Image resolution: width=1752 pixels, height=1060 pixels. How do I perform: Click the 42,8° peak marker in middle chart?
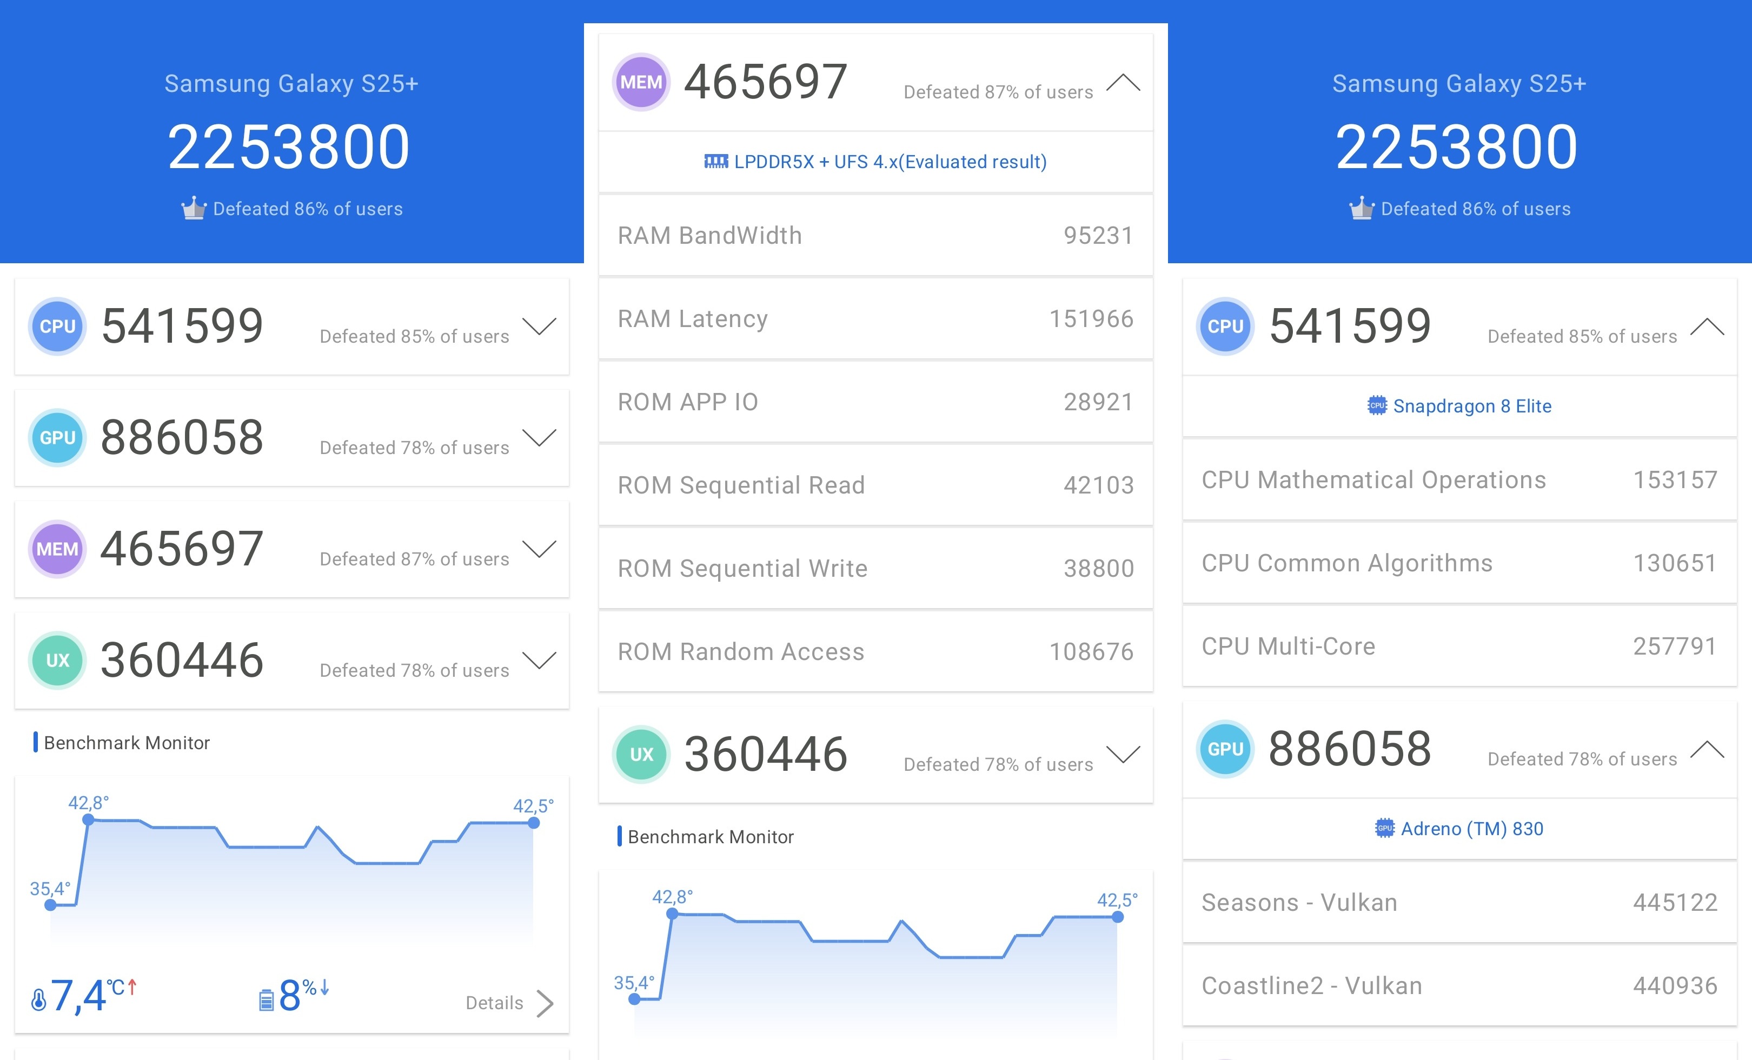[x=673, y=914]
